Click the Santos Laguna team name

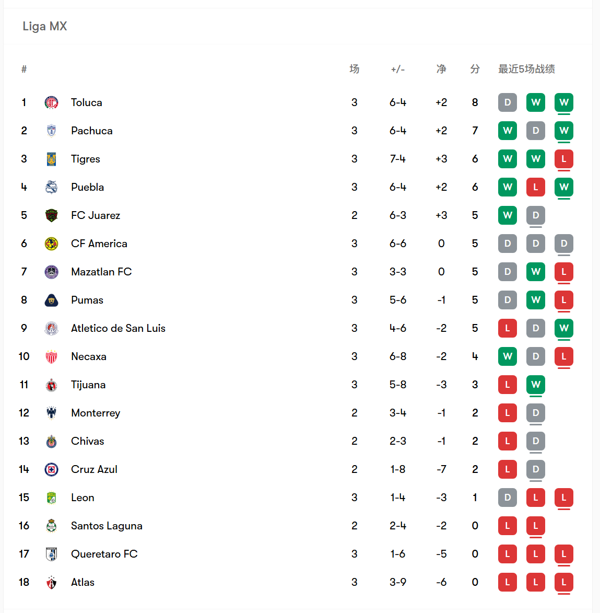pos(107,526)
